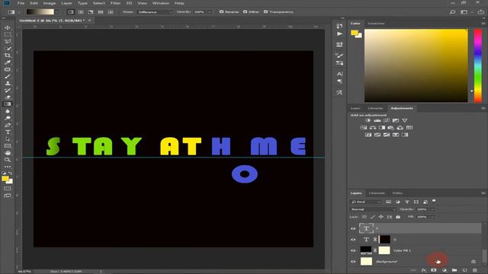
Task: Choose the reflected gradient style icon
Action: [x=101, y=12]
